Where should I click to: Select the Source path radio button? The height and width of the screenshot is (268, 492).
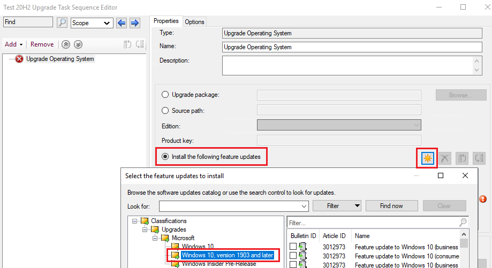click(x=165, y=110)
